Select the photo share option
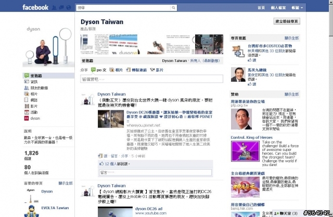The image size is (333, 217). click(116, 70)
